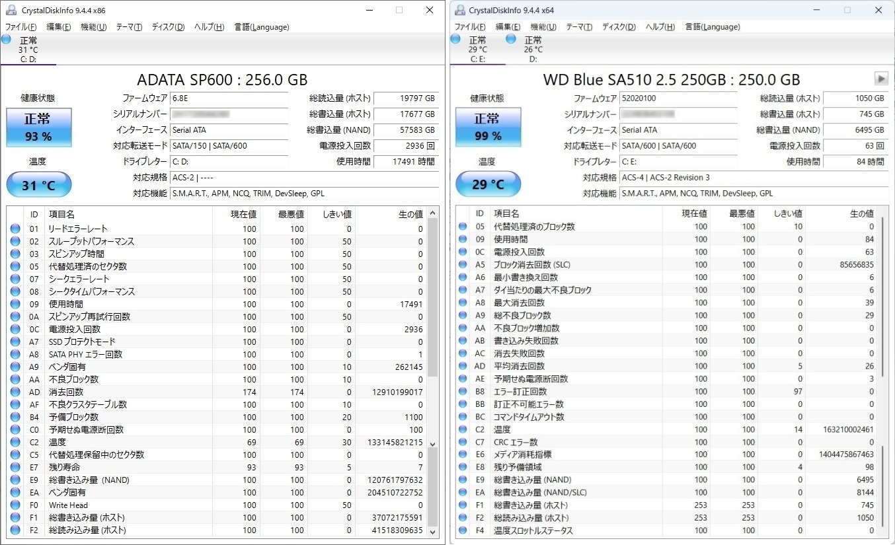Click status orb for リードエラーレート row
Screen dimensions: 895x545
point(15,229)
